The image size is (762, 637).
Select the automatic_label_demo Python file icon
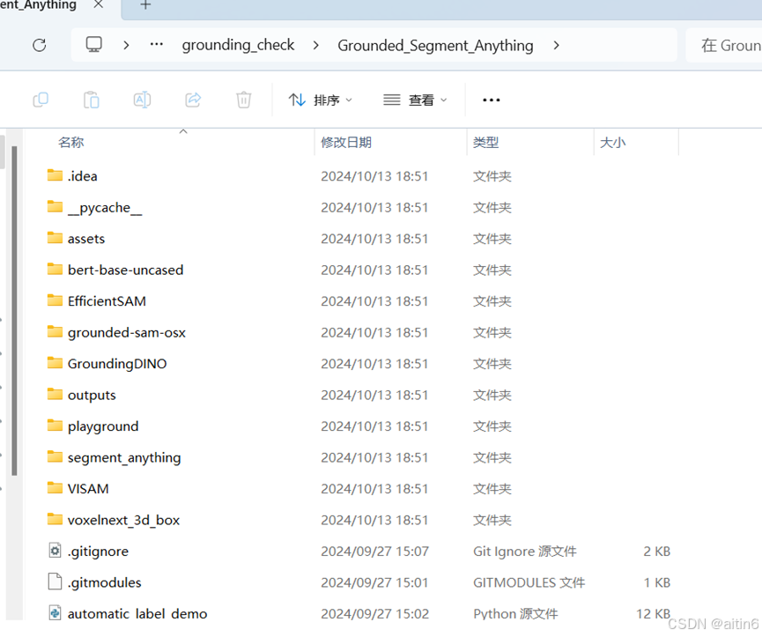pyautogui.click(x=55, y=612)
